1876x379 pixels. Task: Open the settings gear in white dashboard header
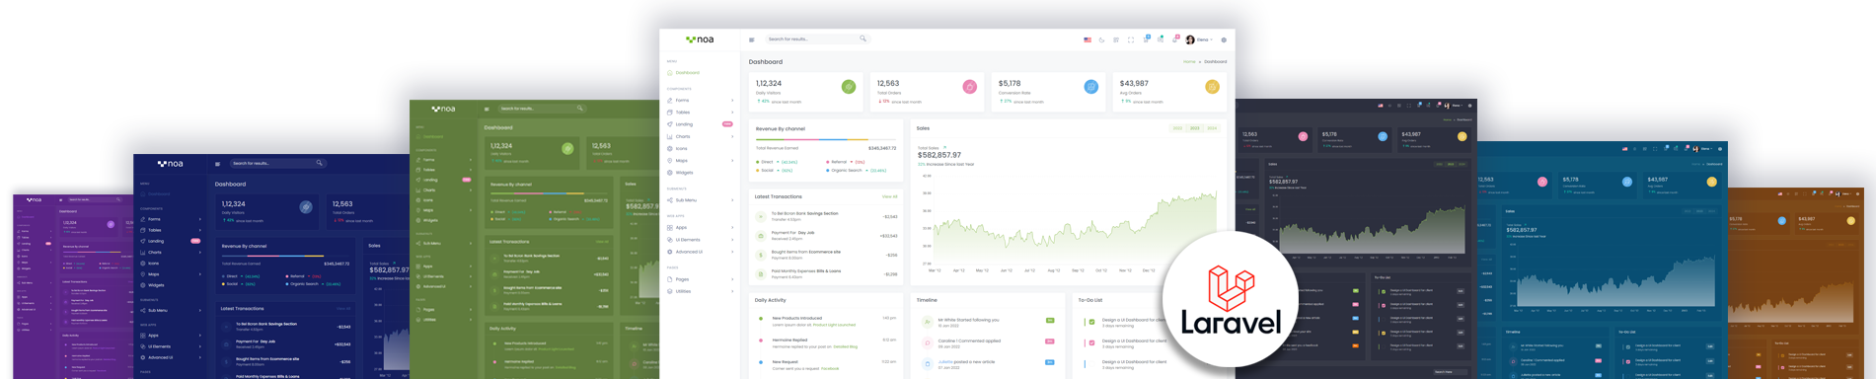[1224, 39]
